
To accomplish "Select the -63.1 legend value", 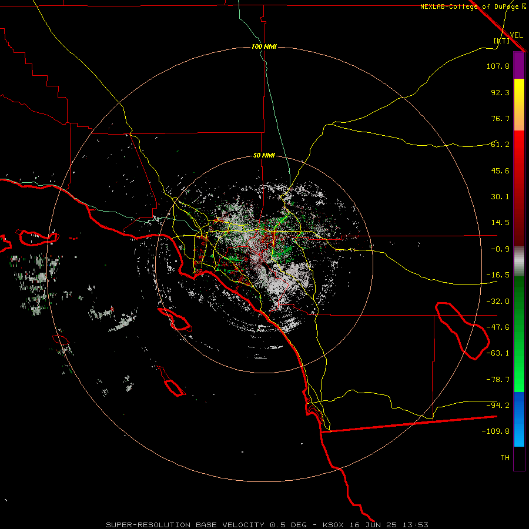I will click(x=498, y=353).
